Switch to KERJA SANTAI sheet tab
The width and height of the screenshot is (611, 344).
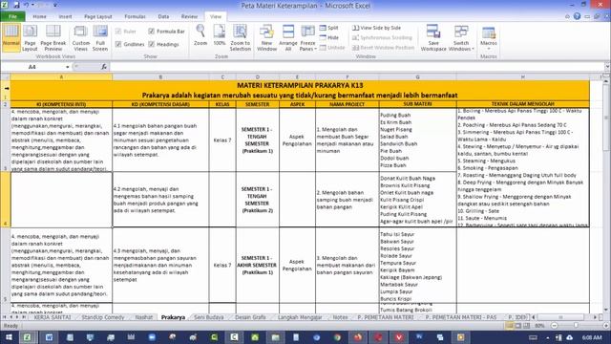pyautogui.click(x=53, y=317)
